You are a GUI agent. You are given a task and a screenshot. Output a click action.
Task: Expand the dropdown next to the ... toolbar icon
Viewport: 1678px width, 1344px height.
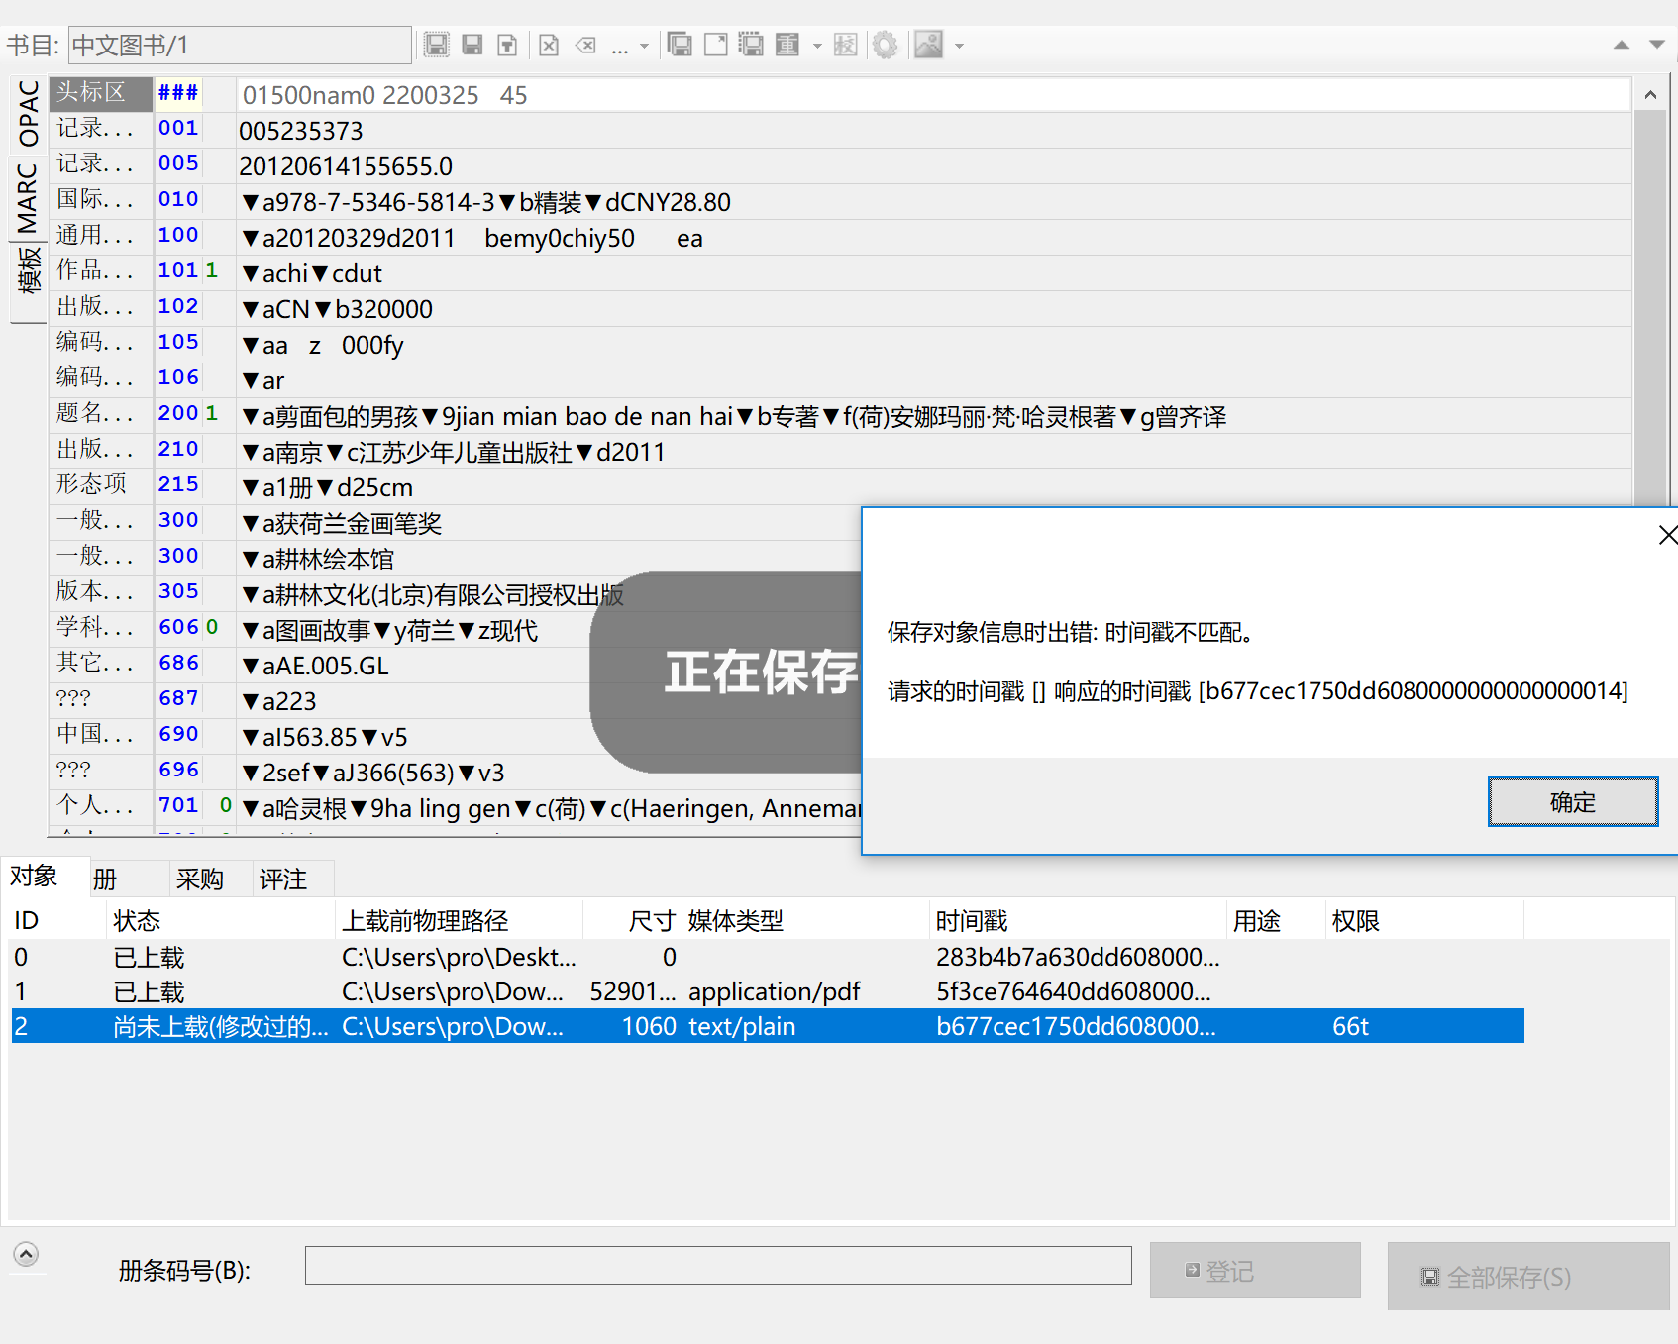[645, 45]
